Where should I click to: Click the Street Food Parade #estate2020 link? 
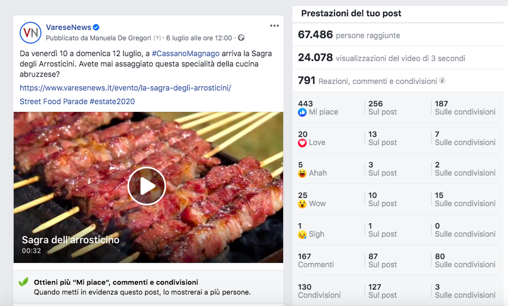click(x=77, y=101)
